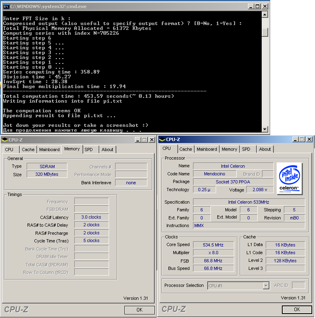Open the Cache tab in right CPU-Z window
The height and width of the screenshot is (318, 315).
point(186,149)
